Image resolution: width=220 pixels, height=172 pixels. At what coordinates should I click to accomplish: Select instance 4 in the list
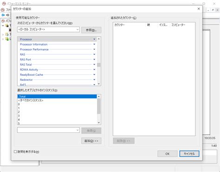pyautogui.click(x=57, y=119)
